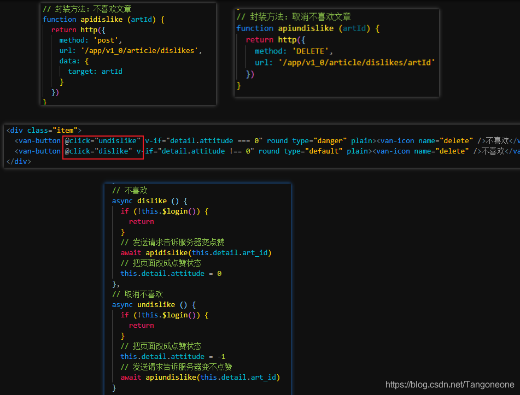Screen dimensions: 520x395
Task: Click the line method: 'post'
Action: [x=91, y=40]
